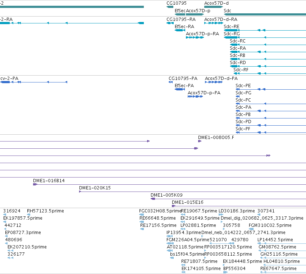Screen dimensions: 306x274
Task: Select the CG10795 gene label
Action: click(x=177, y=3)
